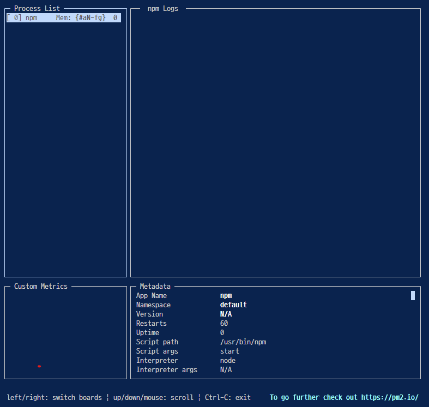Click the Script path label
The width and height of the screenshot is (429, 407).
tap(157, 342)
